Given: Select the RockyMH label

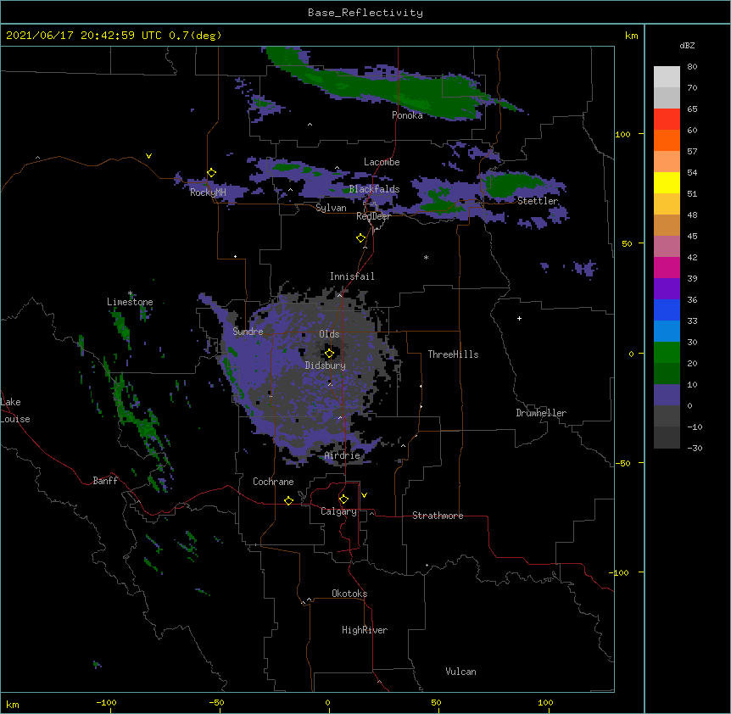Looking at the screenshot, I should coord(208,192).
